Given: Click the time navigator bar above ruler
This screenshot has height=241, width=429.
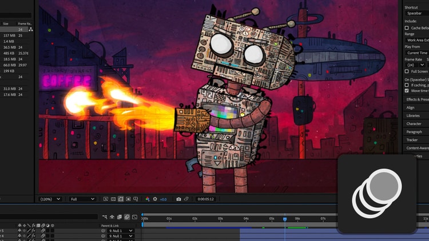Looking at the screenshot, I should coord(240,215).
